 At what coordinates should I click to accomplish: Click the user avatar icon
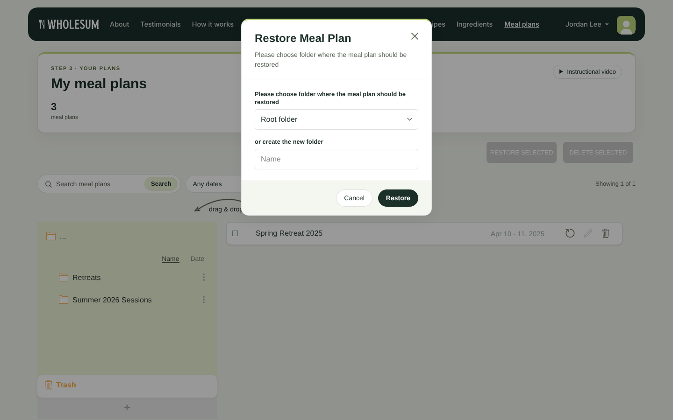tap(626, 25)
